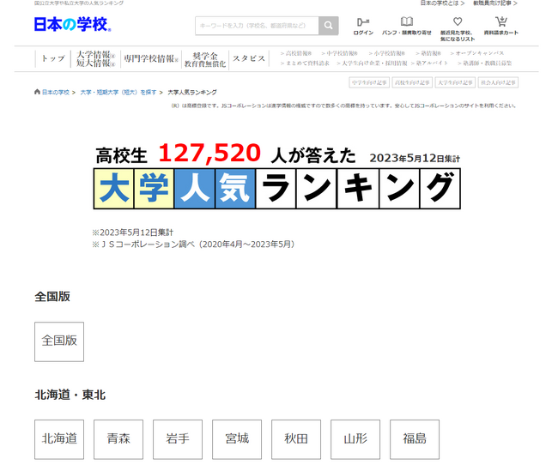Open the 高校生向け記事 tag button
558x471 pixels.
(412, 82)
